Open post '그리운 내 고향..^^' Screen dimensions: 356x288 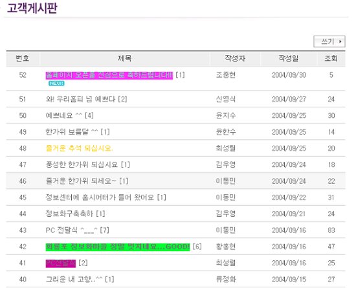coord(74,279)
